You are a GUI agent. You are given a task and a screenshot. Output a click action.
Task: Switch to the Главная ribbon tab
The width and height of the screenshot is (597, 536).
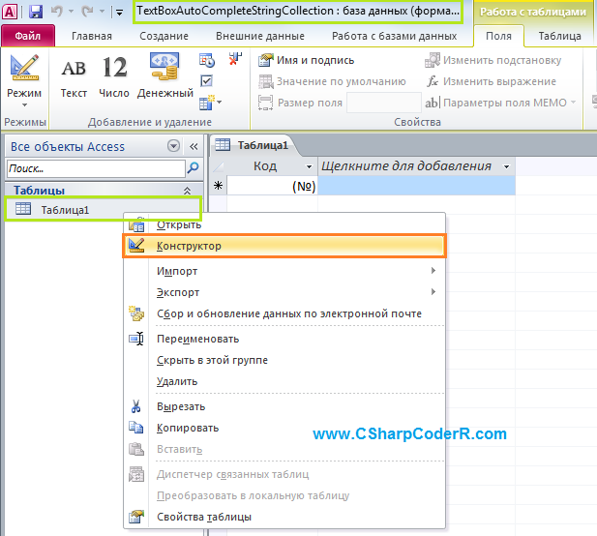(92, 36)
